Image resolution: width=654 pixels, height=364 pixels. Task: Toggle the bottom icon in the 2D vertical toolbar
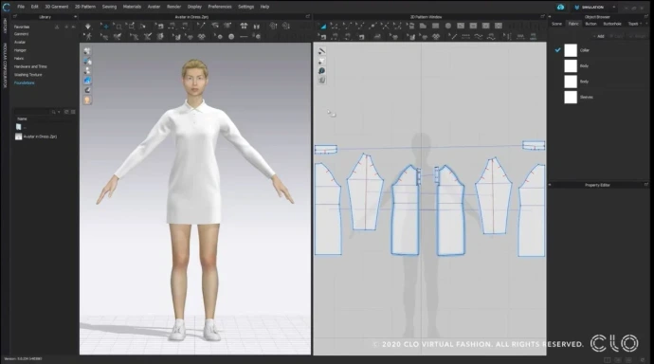(321, 81)
